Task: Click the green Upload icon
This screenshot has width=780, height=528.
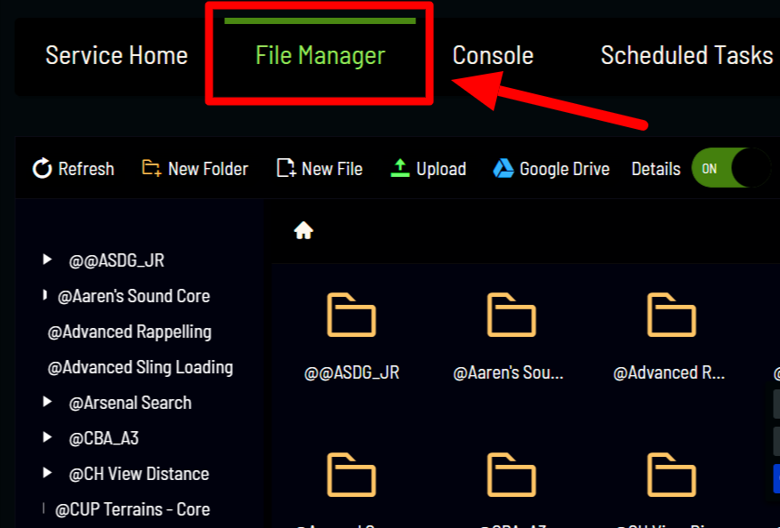Action: pos(400,168)
